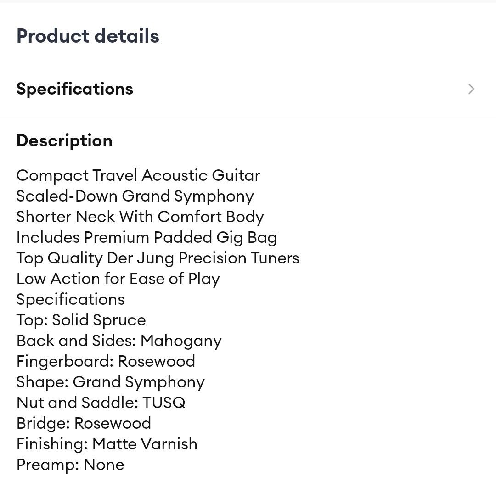Select the Top: Solid Spruce specification
Viewport: 496px width, 493px height.
[x=81, y=320]
